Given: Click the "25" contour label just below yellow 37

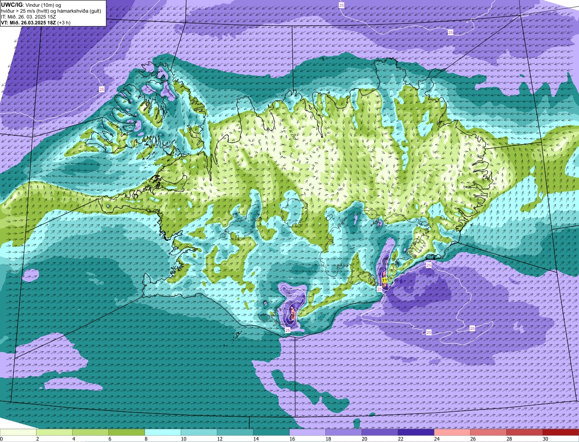Looking at the screenshot, I should pyautogui.click(x=380, y=288).
